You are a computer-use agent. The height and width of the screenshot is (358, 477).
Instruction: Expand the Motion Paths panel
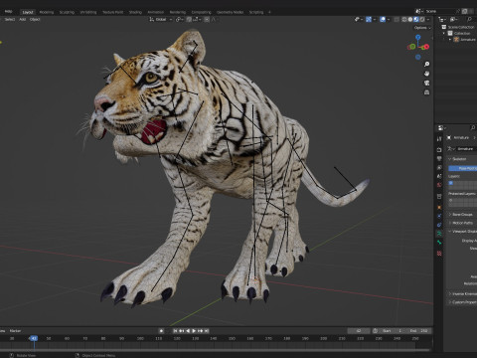(462, 223)
